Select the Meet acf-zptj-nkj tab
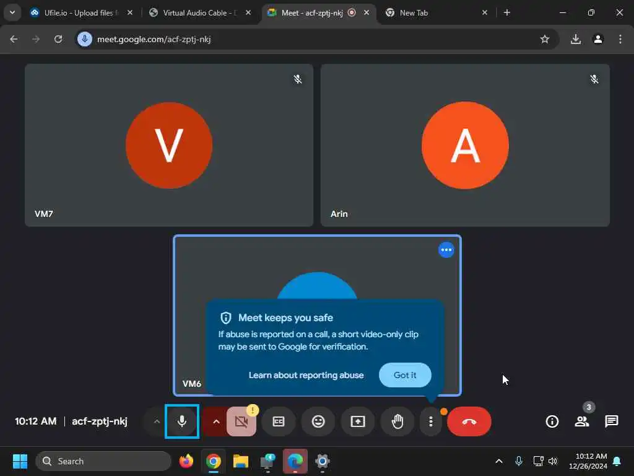This screenshot has width=634, height=476. 311,13
